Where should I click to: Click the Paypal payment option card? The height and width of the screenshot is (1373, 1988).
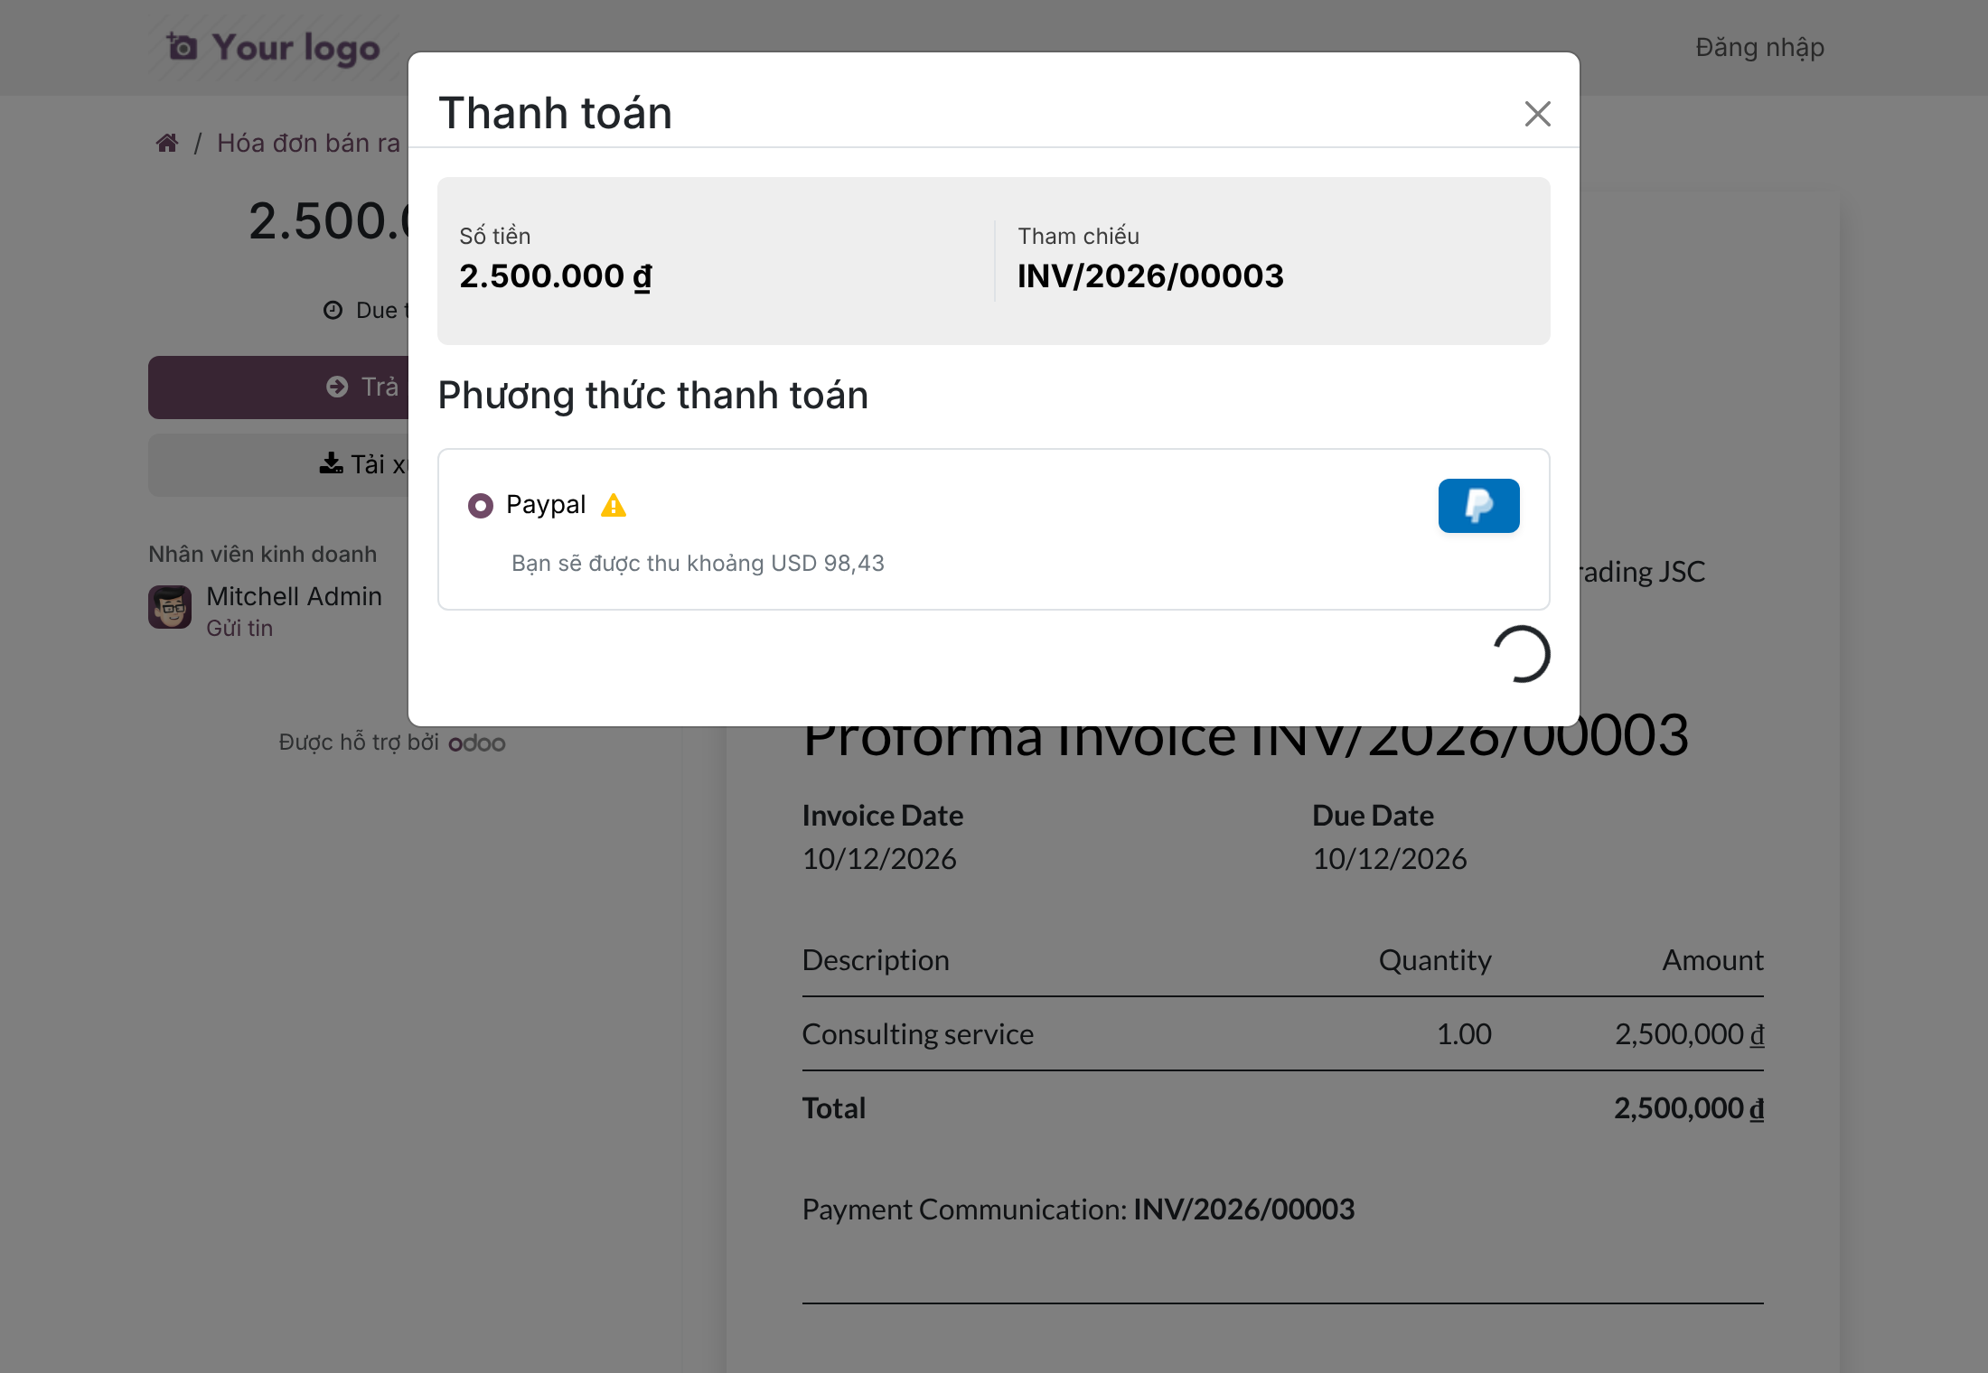pyautogui.click(x=994, y=529)
